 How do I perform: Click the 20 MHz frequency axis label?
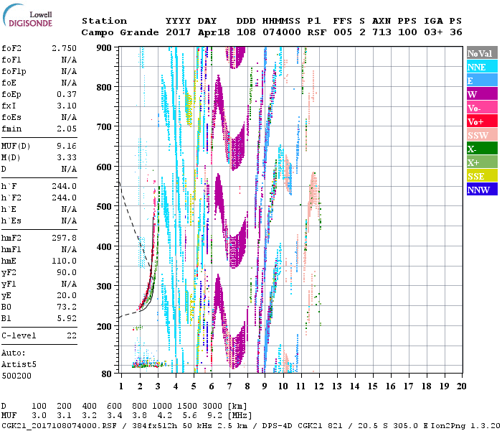[461, 386]
